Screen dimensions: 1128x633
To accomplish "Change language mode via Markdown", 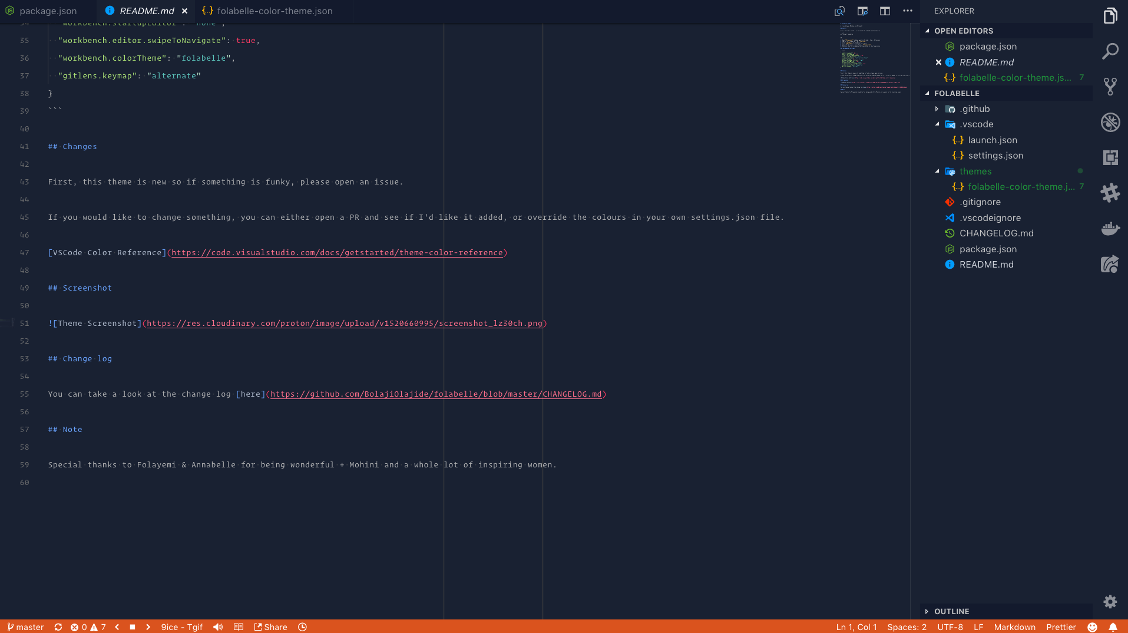I will (1014, 627).
